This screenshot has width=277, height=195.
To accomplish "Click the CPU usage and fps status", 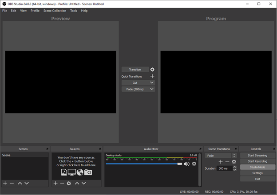I will coord(244,191).
